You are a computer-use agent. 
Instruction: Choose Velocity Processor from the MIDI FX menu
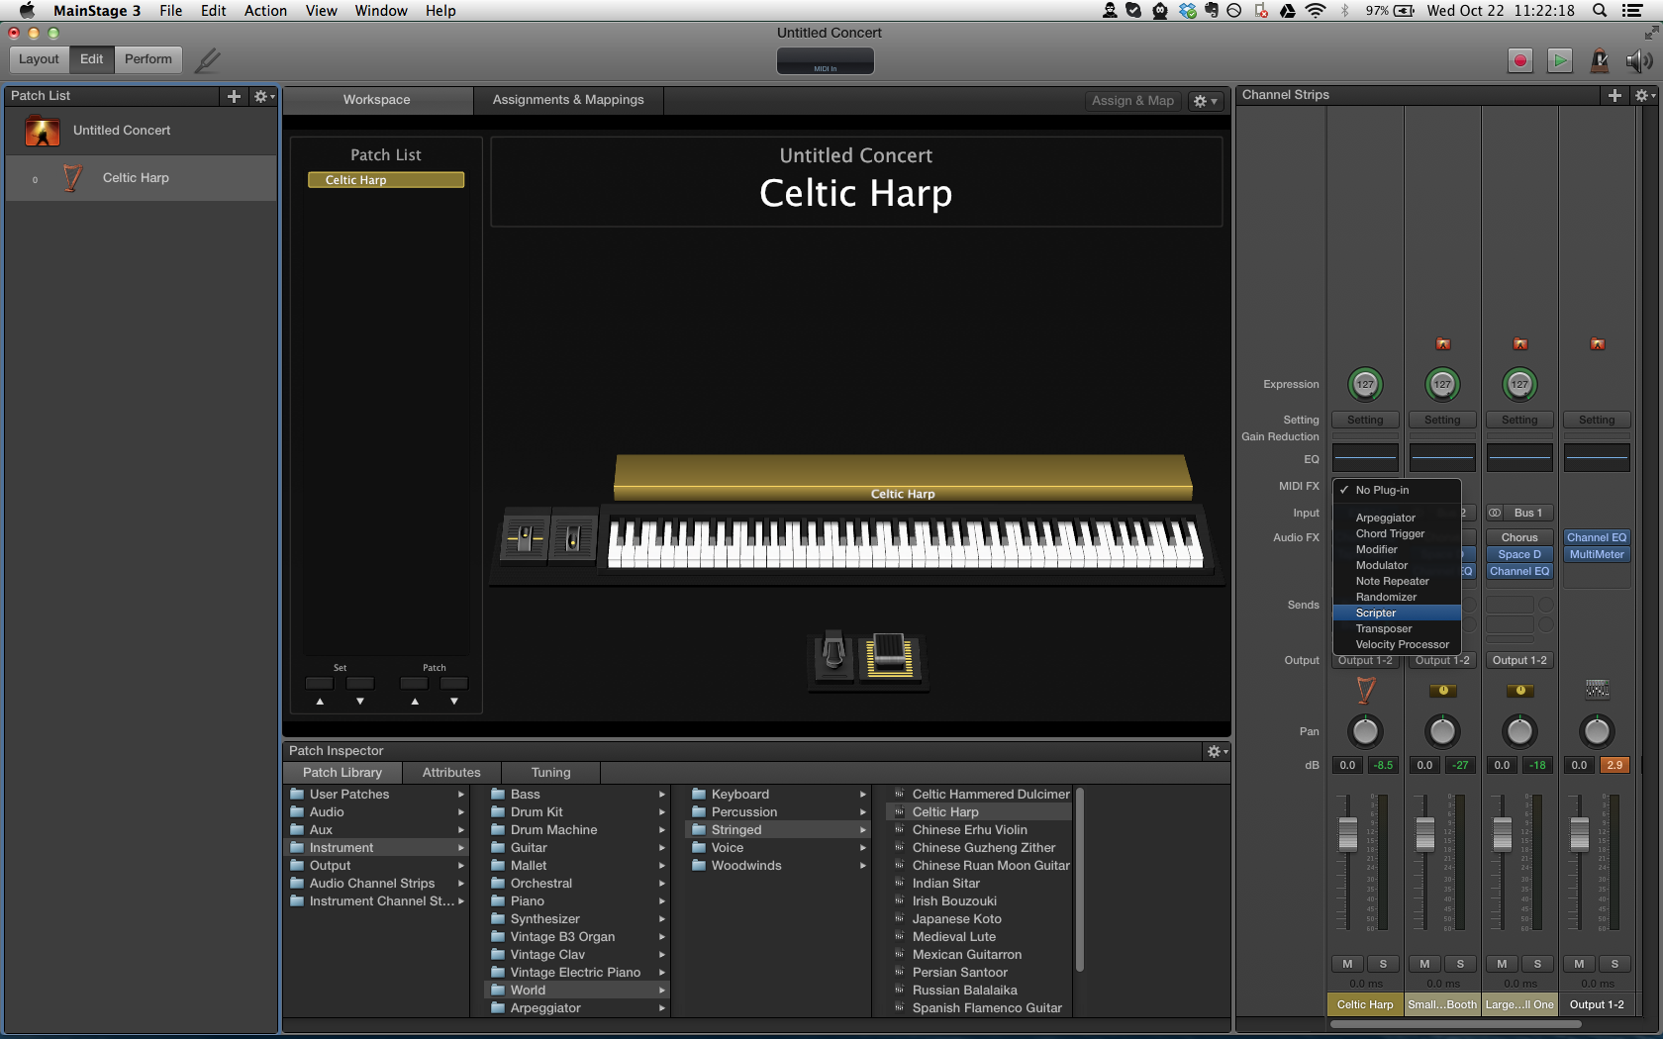tap(1397, 645)
